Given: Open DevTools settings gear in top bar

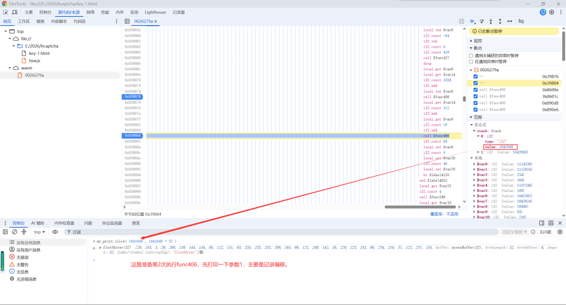Looking at the screenshot, I should [551, 12].
